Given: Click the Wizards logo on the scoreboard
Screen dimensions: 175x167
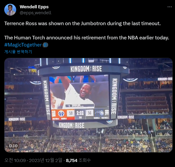Looking at the screenshot, I should [x=61, y=114].
